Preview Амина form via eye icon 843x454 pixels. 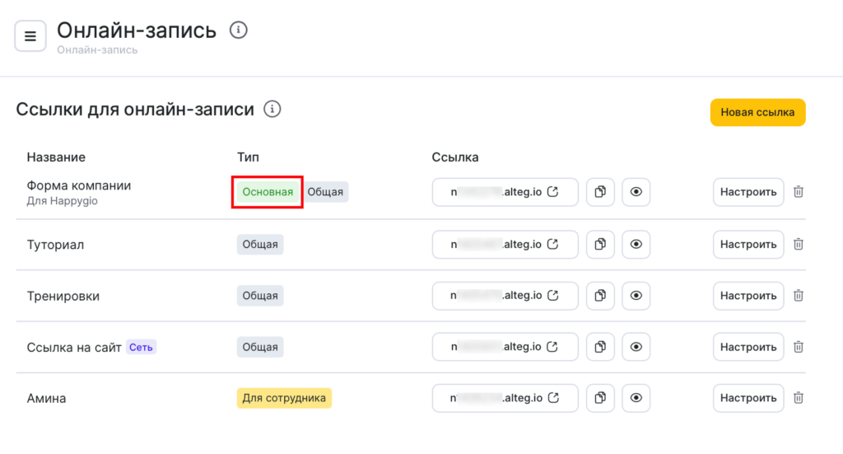(636, 398)
